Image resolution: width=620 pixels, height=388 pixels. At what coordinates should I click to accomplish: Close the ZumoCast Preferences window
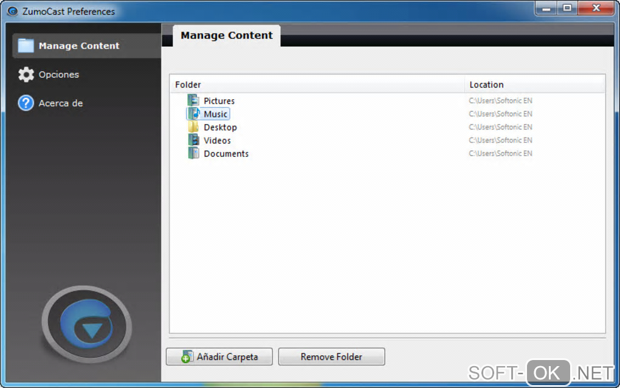pyautogui.click(x=596, y=8)
